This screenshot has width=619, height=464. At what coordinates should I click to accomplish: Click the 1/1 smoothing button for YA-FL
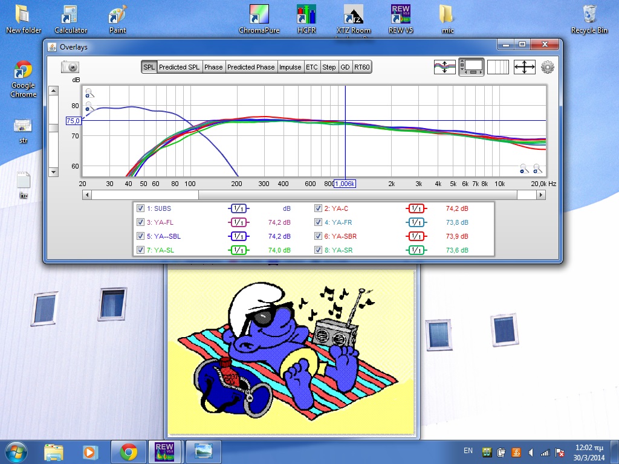click(238, 222)
